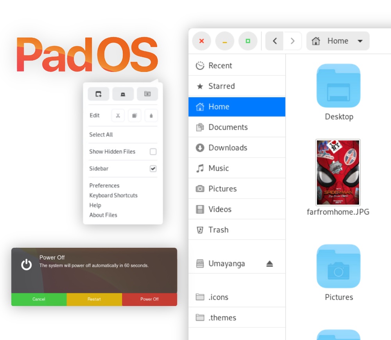
Task: Click the Music note icon in sidebar
Action: (200, 168)
